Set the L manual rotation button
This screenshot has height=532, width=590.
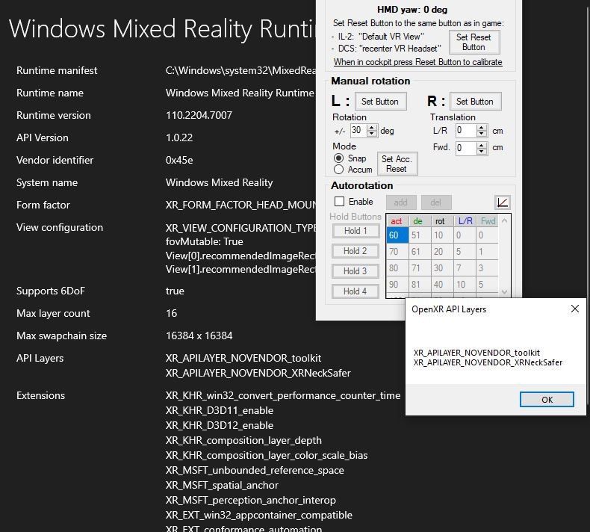tap(380, 102)
